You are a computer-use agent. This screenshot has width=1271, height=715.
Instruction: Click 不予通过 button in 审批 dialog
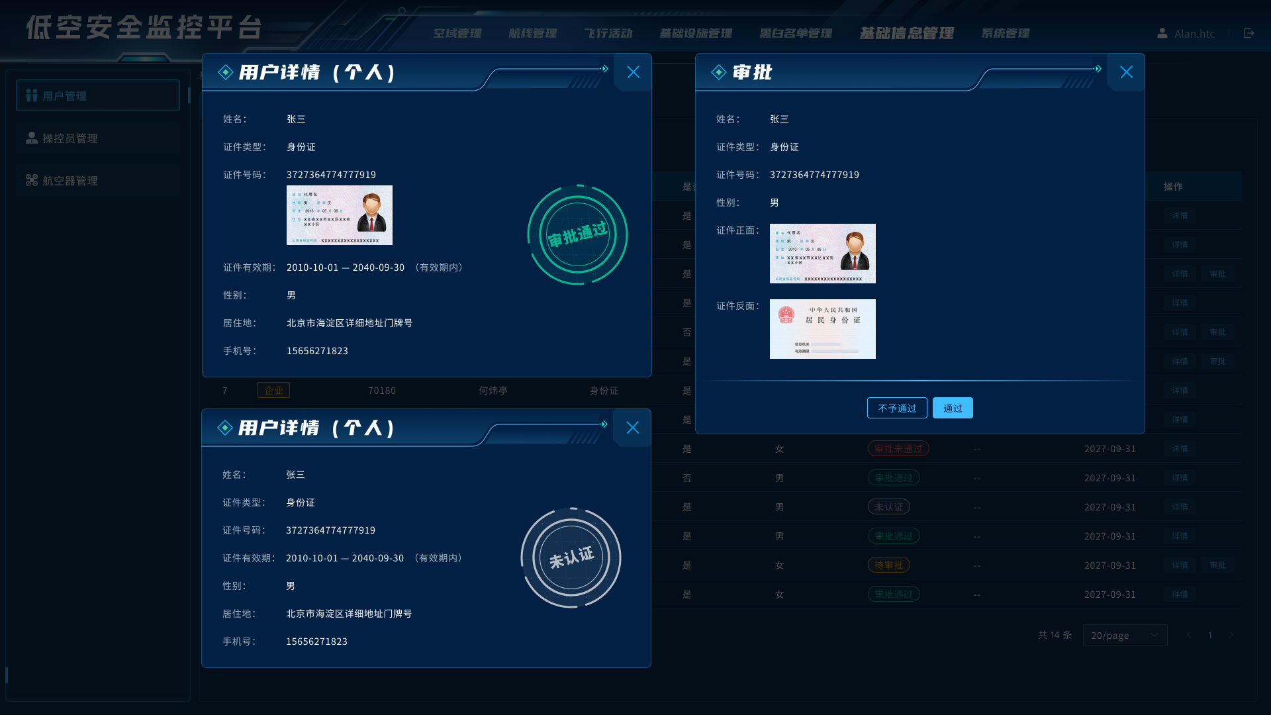tap(897, 408)
